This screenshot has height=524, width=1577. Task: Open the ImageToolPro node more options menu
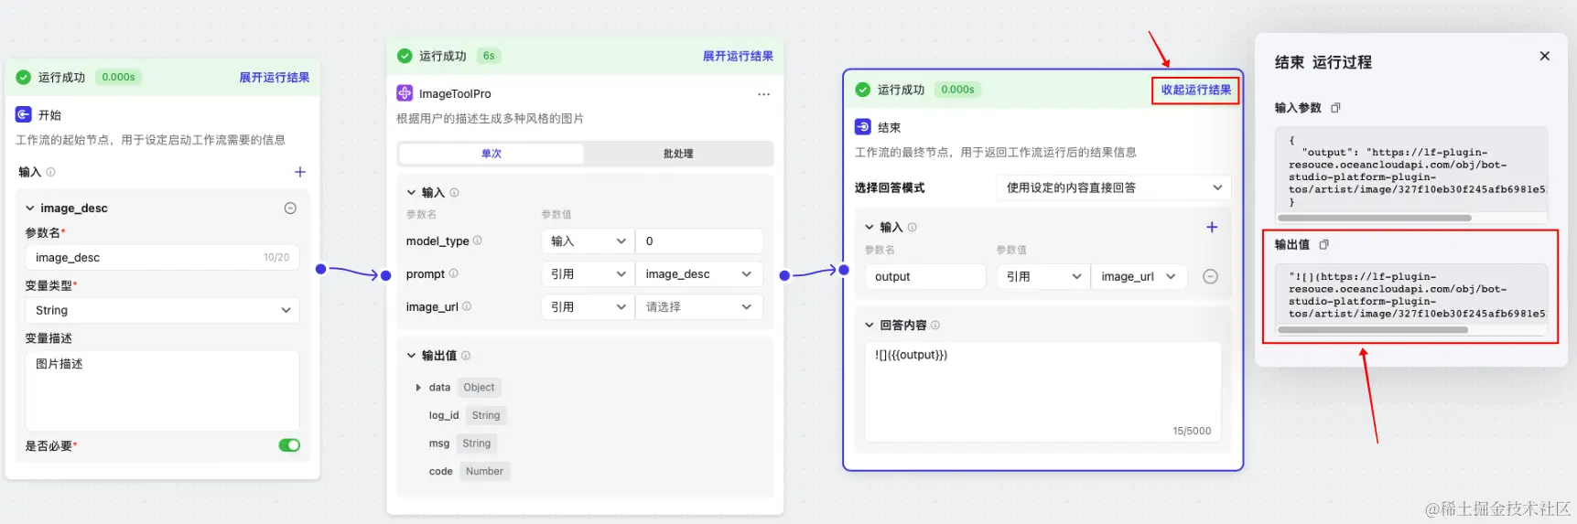point(763,94)
